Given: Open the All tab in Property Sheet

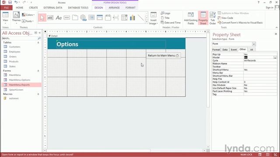Looking at the screenshot, I should pyautogui.click(x=252, y=50).
